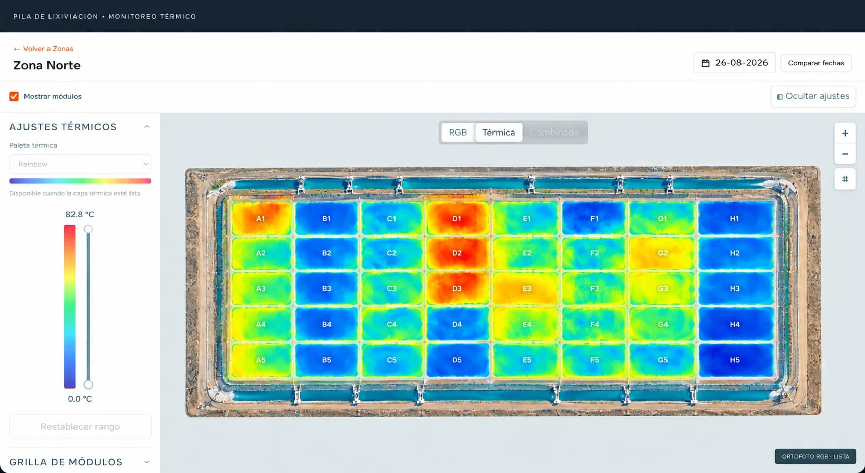Select the Térmica view tab
This screenshot has height=473, width=865.
[499, 133]
